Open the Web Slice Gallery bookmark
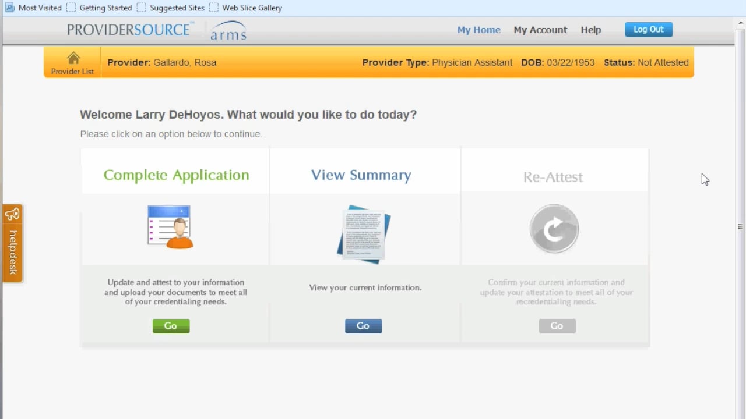Screen dimensions: 746x419 245,8
